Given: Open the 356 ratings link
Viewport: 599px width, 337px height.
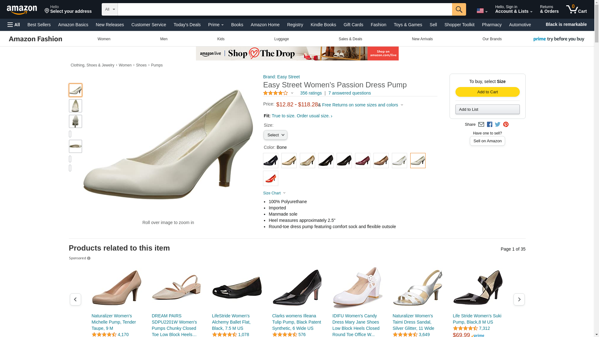Looking at the screenshot, I should (311, 93).
